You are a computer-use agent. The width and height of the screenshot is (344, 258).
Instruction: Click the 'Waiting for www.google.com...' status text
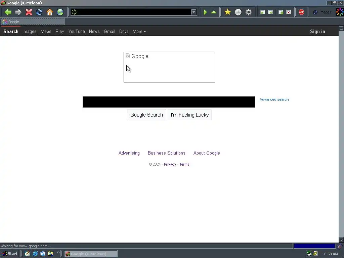point(26,246)
